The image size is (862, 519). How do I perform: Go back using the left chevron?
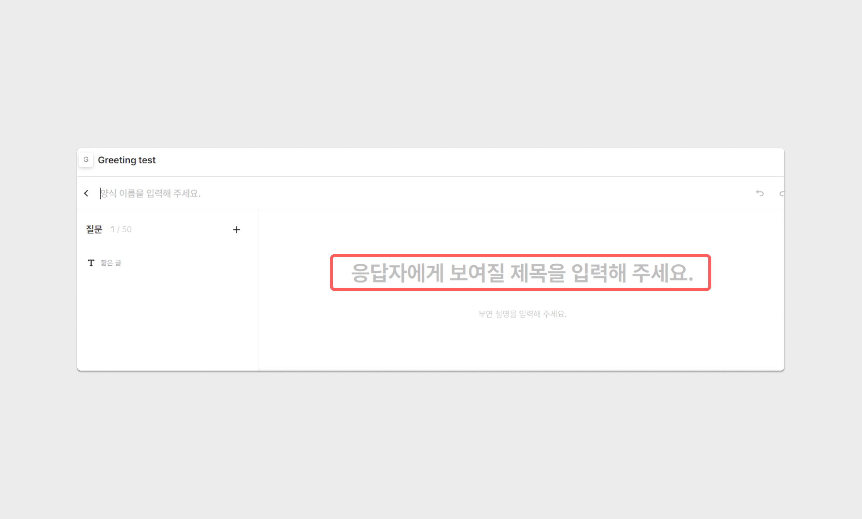tap(86, 193)
